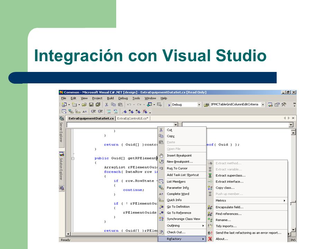Image resolution: width=332 pixels, height=249 pixels.
Task: Open the Solution Explorer side tab
Action: 61,169
